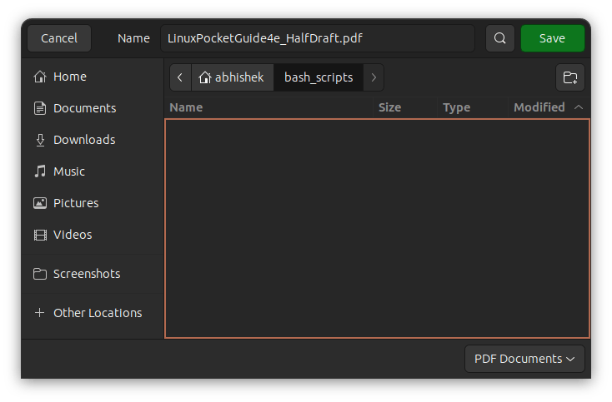Click the Home house icon in sidebar
The width and height of the screenshot is (612, 402).
coord(39,77)
